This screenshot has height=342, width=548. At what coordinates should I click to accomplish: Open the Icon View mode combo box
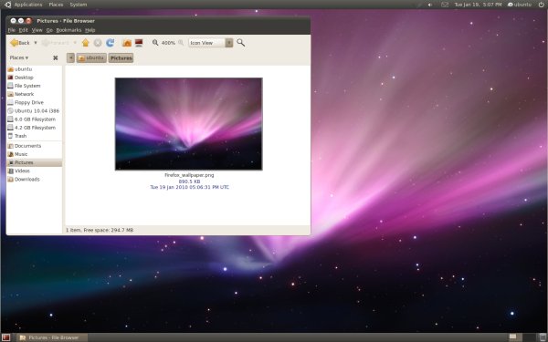211,43
